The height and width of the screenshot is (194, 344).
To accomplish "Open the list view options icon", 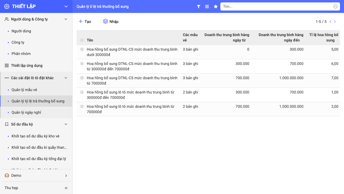I will [x=207, y=6].
